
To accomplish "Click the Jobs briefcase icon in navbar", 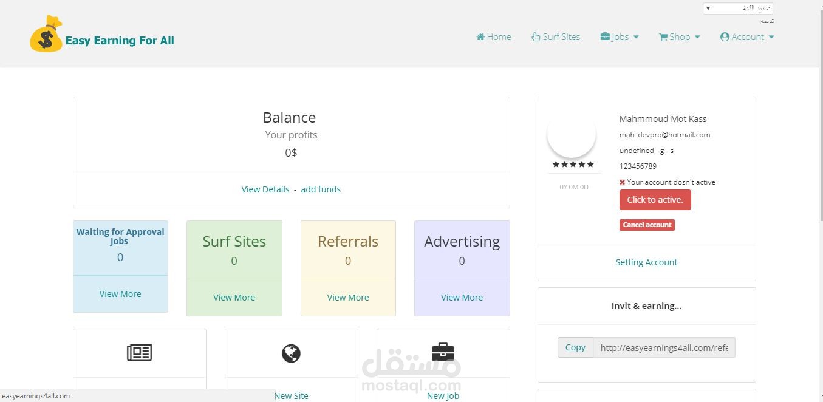I will point(605,37).
